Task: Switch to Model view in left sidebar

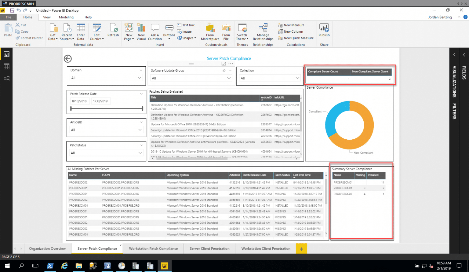Action: [7, 79]
